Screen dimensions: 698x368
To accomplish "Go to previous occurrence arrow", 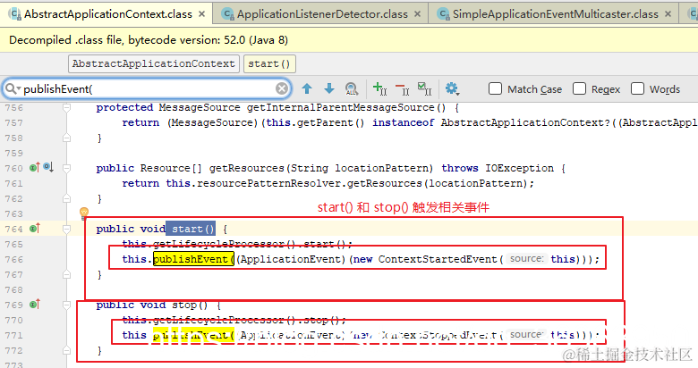I will (x=307, y=89).
